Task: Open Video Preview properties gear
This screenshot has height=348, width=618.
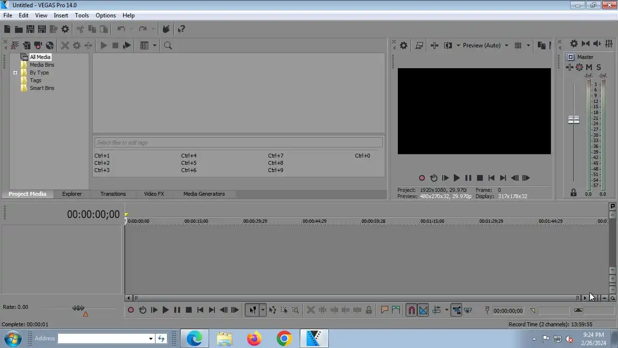Action: (x=404, y=45)
